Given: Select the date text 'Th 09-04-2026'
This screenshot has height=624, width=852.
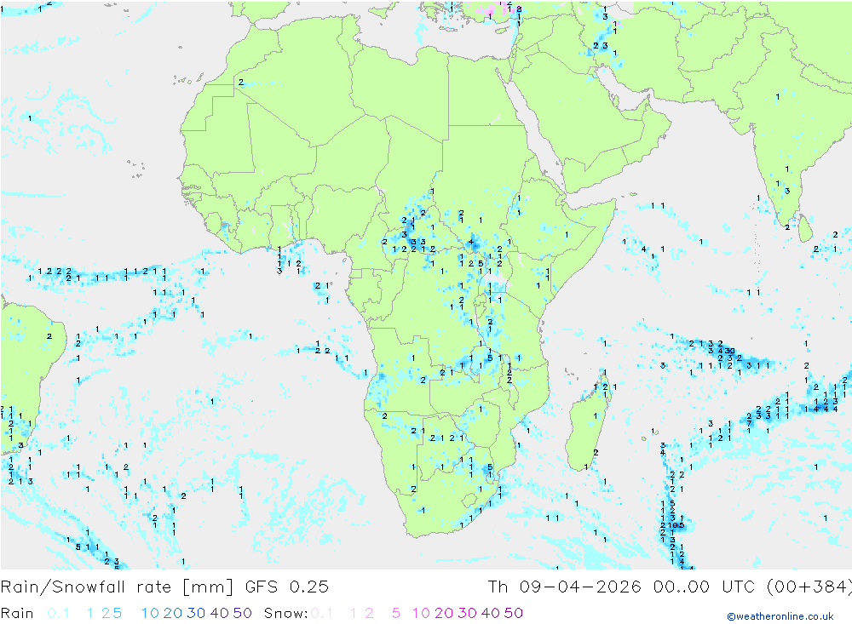Looking at the screenshot, I should [x=564, y=587].
